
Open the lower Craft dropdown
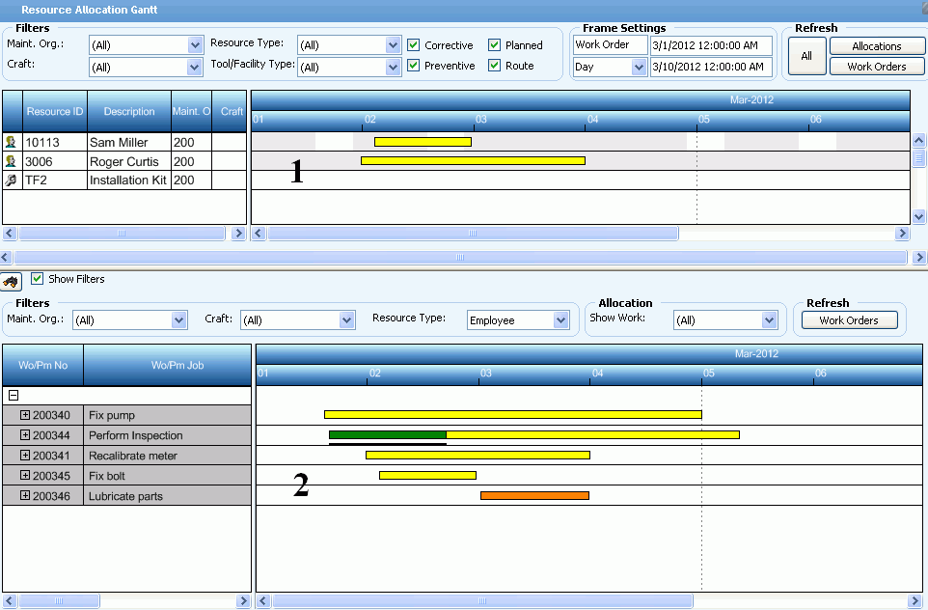coord(347,319)
